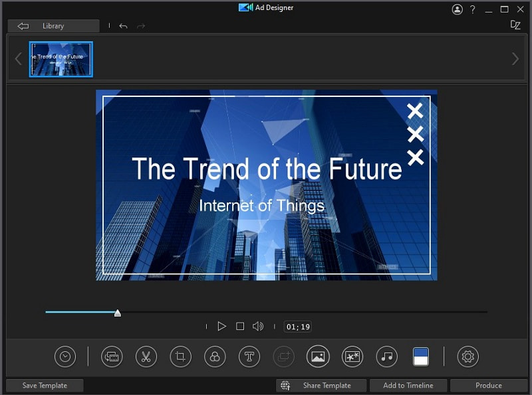Select the Text tool
This screenshot has width=532, height=395.
(249, 356)
